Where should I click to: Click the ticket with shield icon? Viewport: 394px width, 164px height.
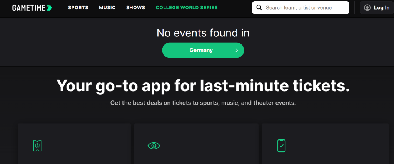pos(37,146)
